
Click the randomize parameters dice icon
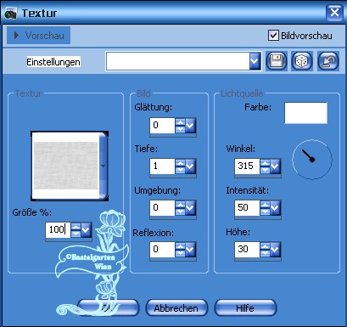[302, 61]
